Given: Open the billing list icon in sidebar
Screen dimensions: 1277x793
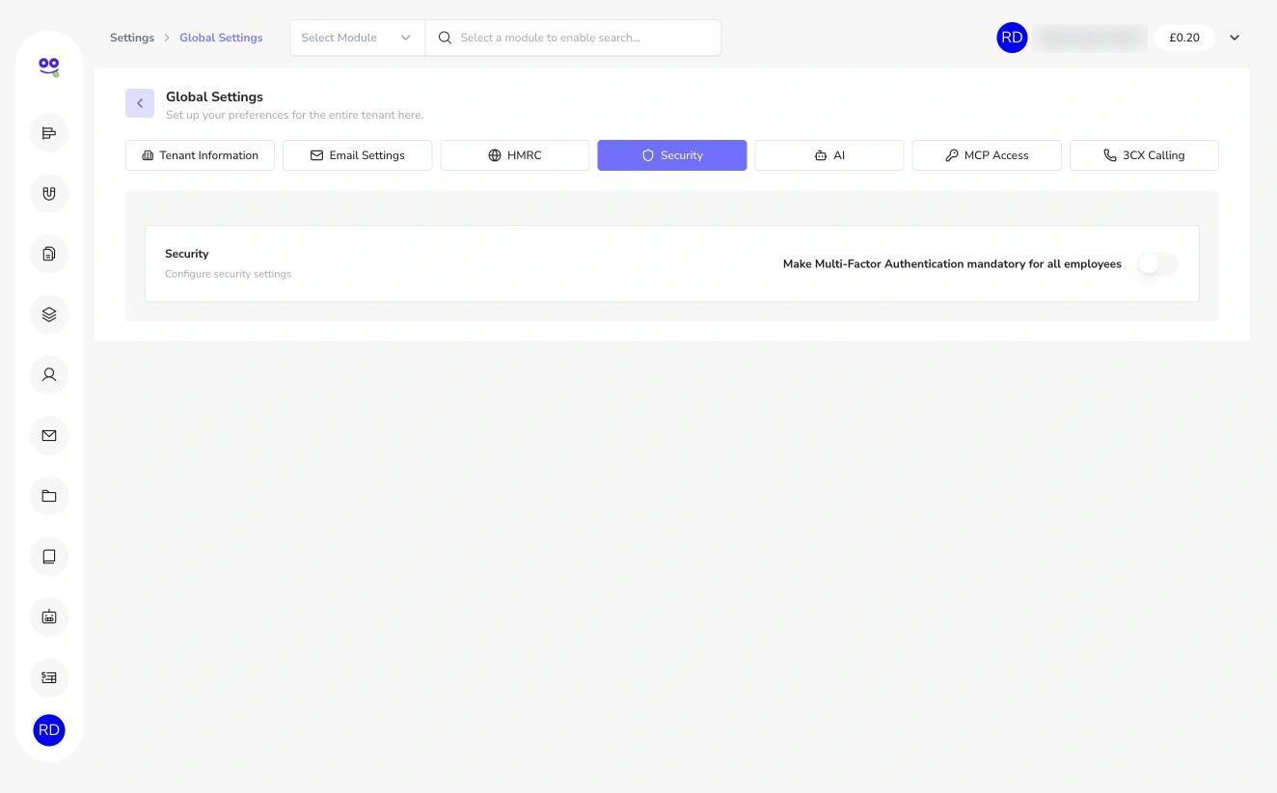Looking at the screenshot, I should (49, 677).
